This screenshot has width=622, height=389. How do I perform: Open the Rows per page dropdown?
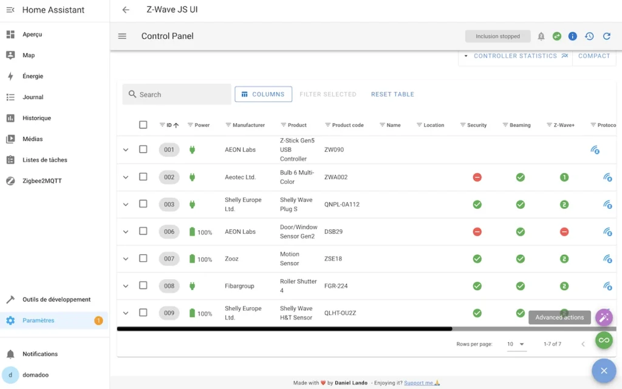[x=516, y=344]
